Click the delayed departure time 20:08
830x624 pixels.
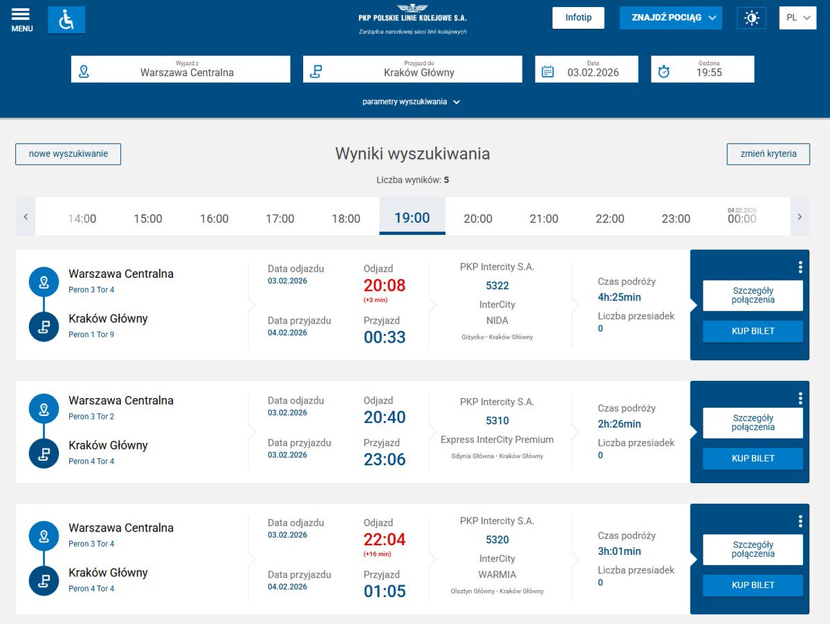(x=385, y=285)
